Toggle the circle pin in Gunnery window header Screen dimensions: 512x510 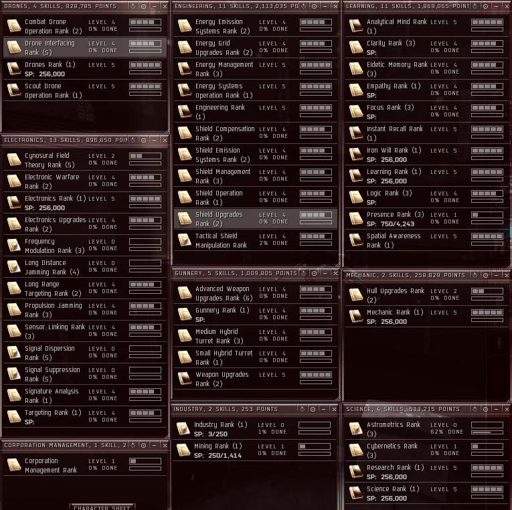tap(314, 273)
